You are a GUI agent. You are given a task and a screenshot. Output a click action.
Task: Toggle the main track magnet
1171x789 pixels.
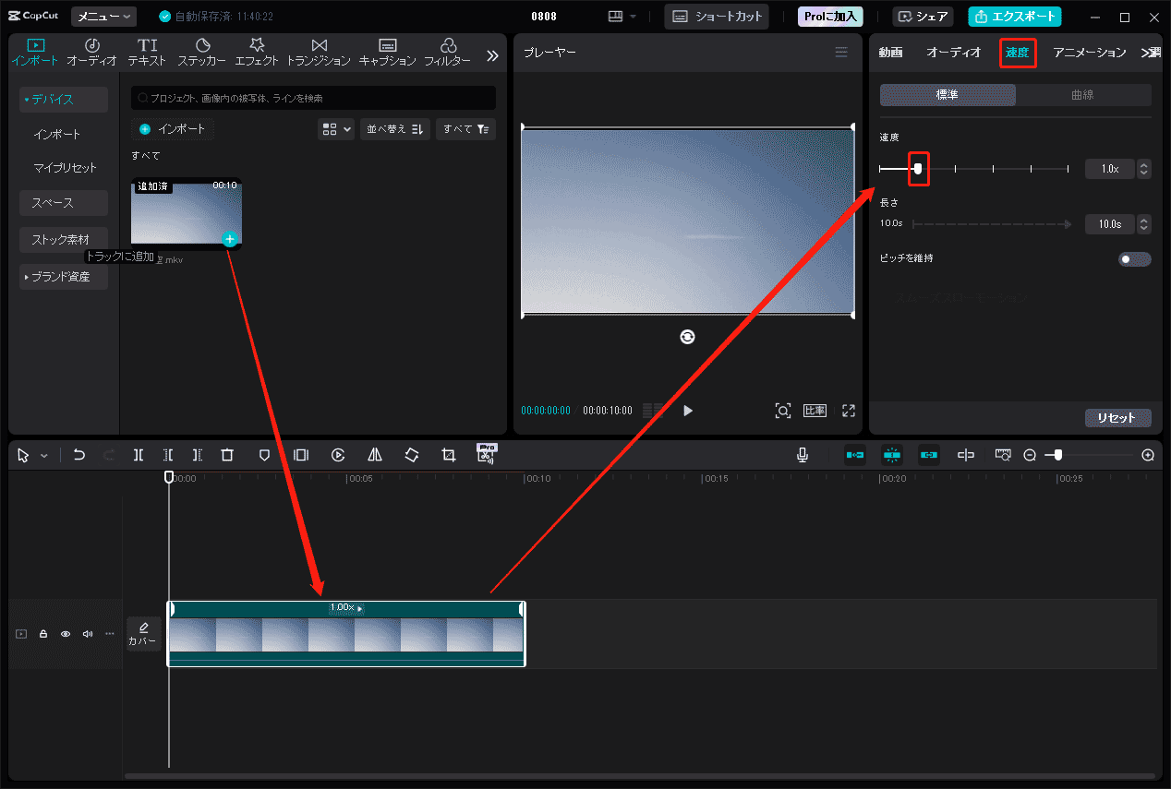click(x=855, y=455)
